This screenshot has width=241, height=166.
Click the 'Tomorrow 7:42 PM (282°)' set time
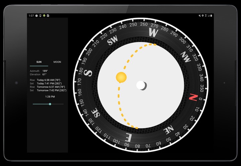tap(52, 90)
